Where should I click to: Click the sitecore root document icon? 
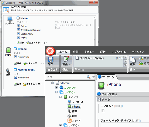[57, 83]
